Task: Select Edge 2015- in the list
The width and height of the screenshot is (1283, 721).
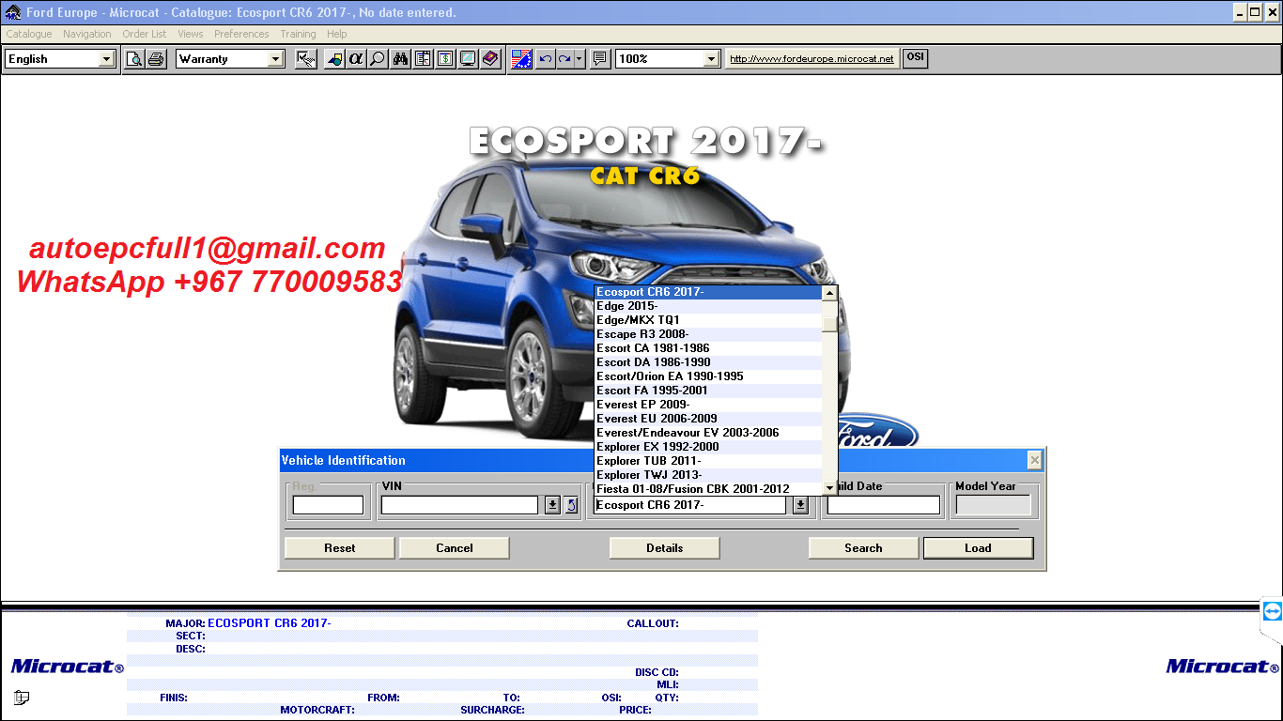Action: tap(708, 306)
